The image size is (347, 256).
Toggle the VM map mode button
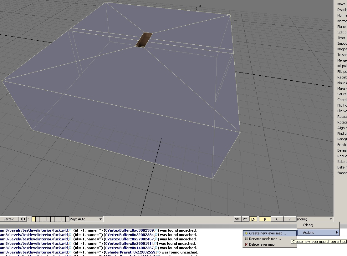(237, 219)
